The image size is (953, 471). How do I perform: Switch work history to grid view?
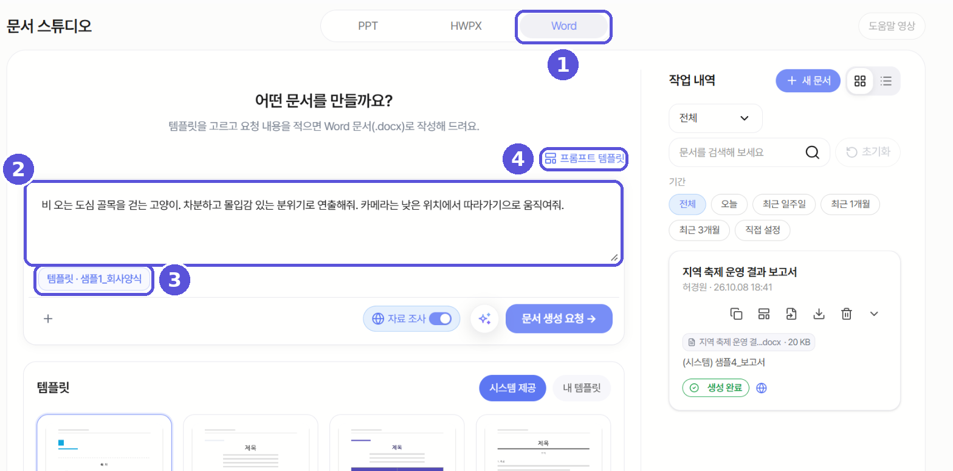coord(860,81)
